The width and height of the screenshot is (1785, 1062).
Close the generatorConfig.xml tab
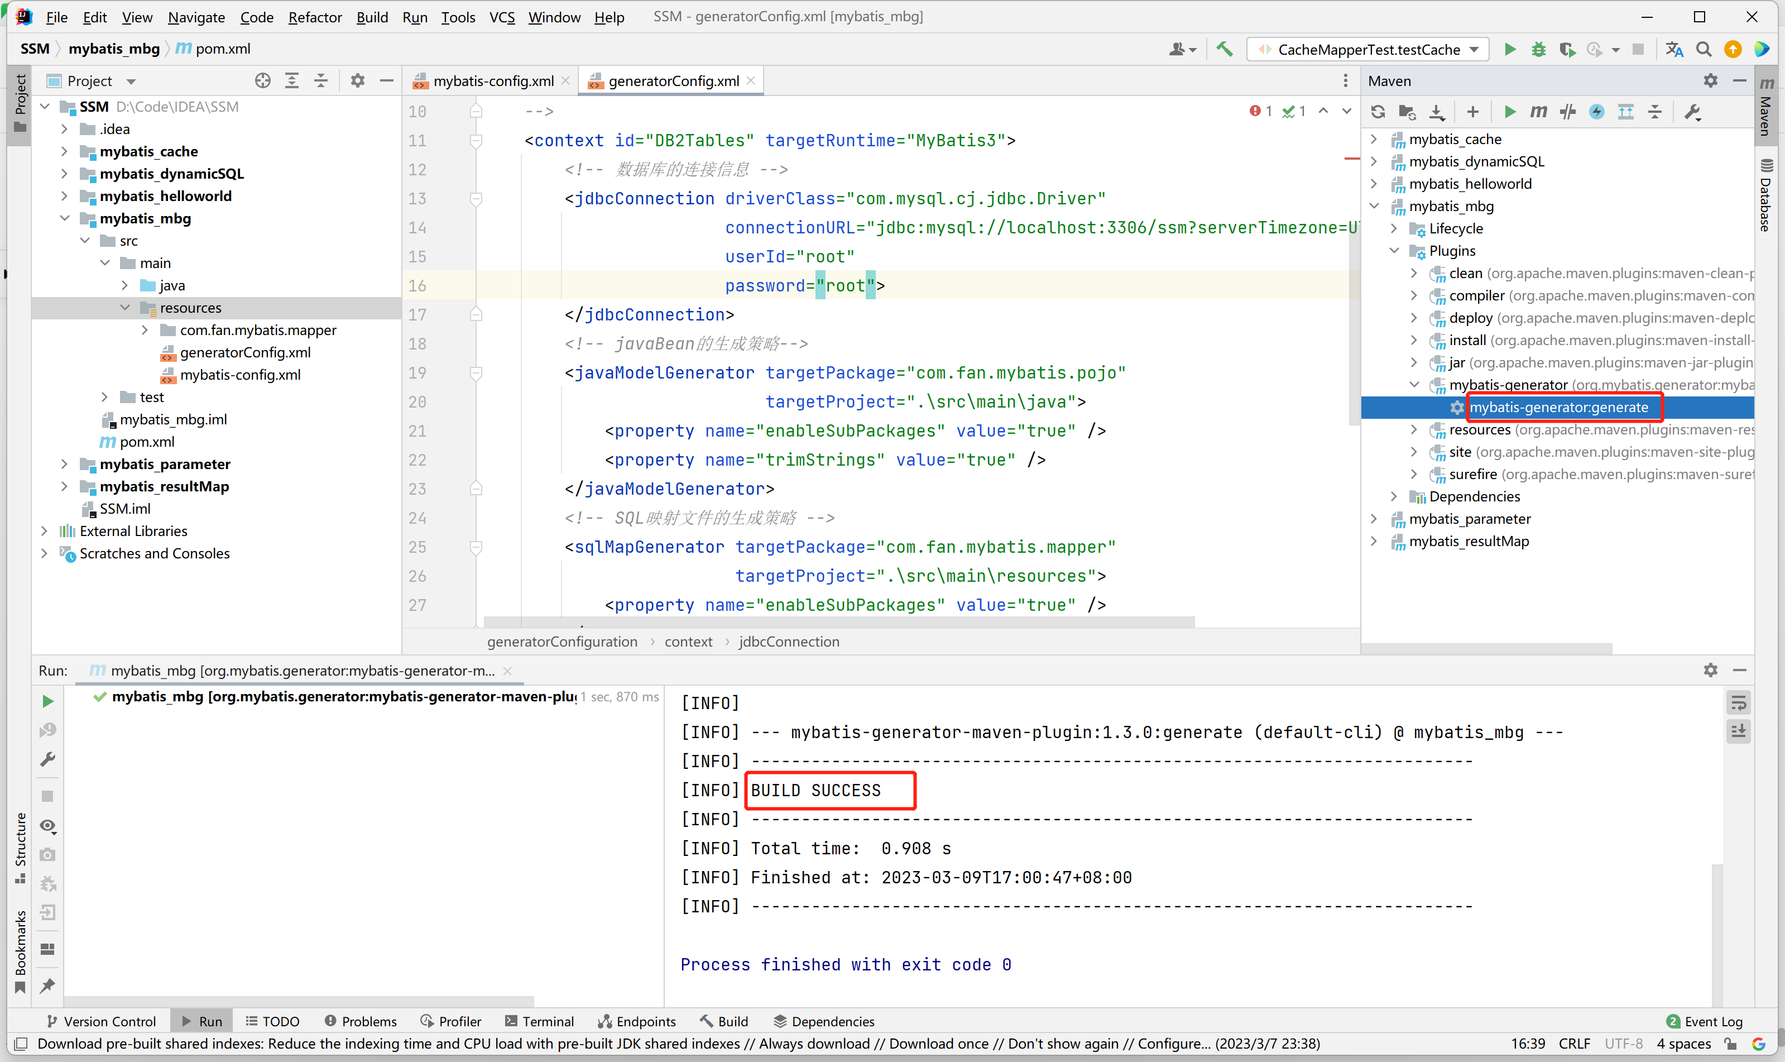pyautogui.click(x=750, y=81)
